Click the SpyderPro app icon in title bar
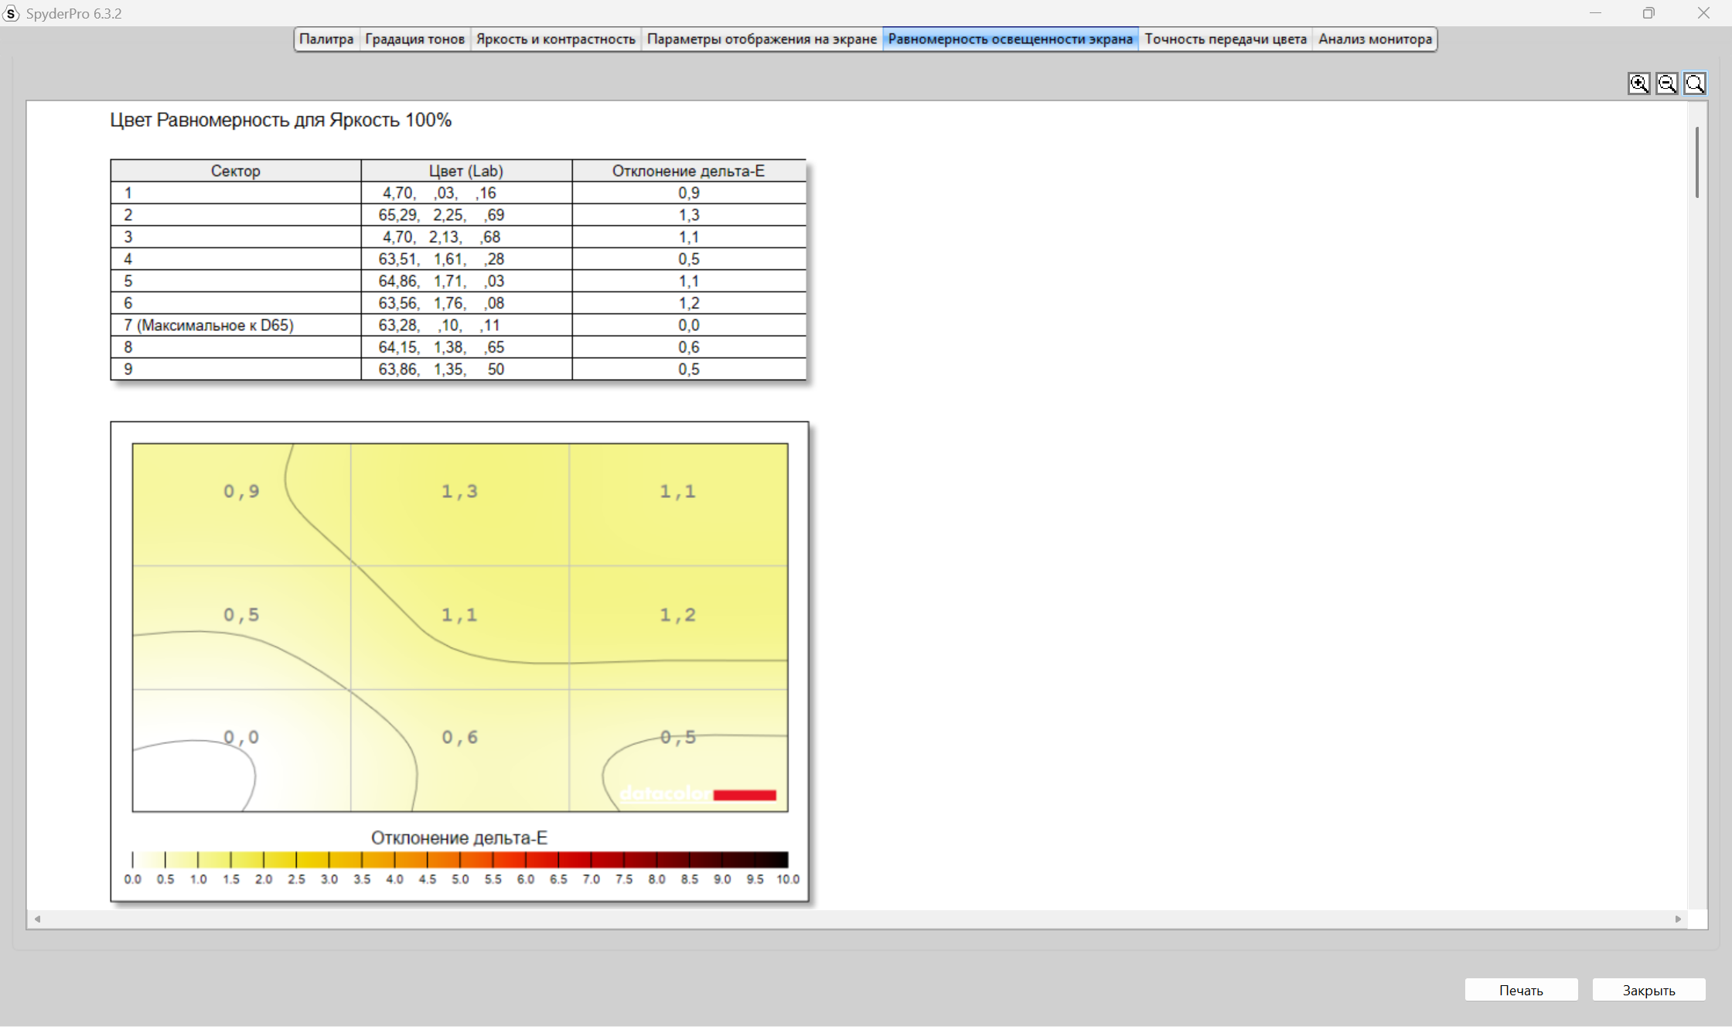 click(x=11, y=13)
